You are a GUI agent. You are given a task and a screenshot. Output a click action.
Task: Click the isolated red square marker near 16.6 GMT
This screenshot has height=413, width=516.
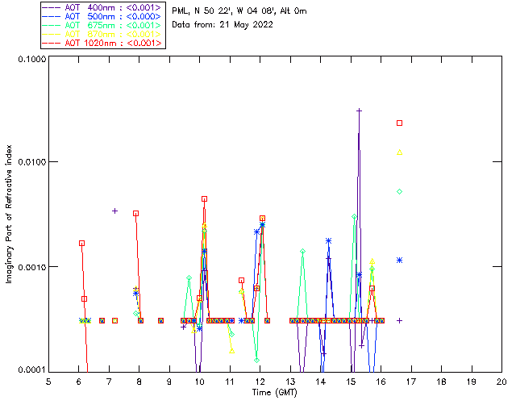[399, 123]
